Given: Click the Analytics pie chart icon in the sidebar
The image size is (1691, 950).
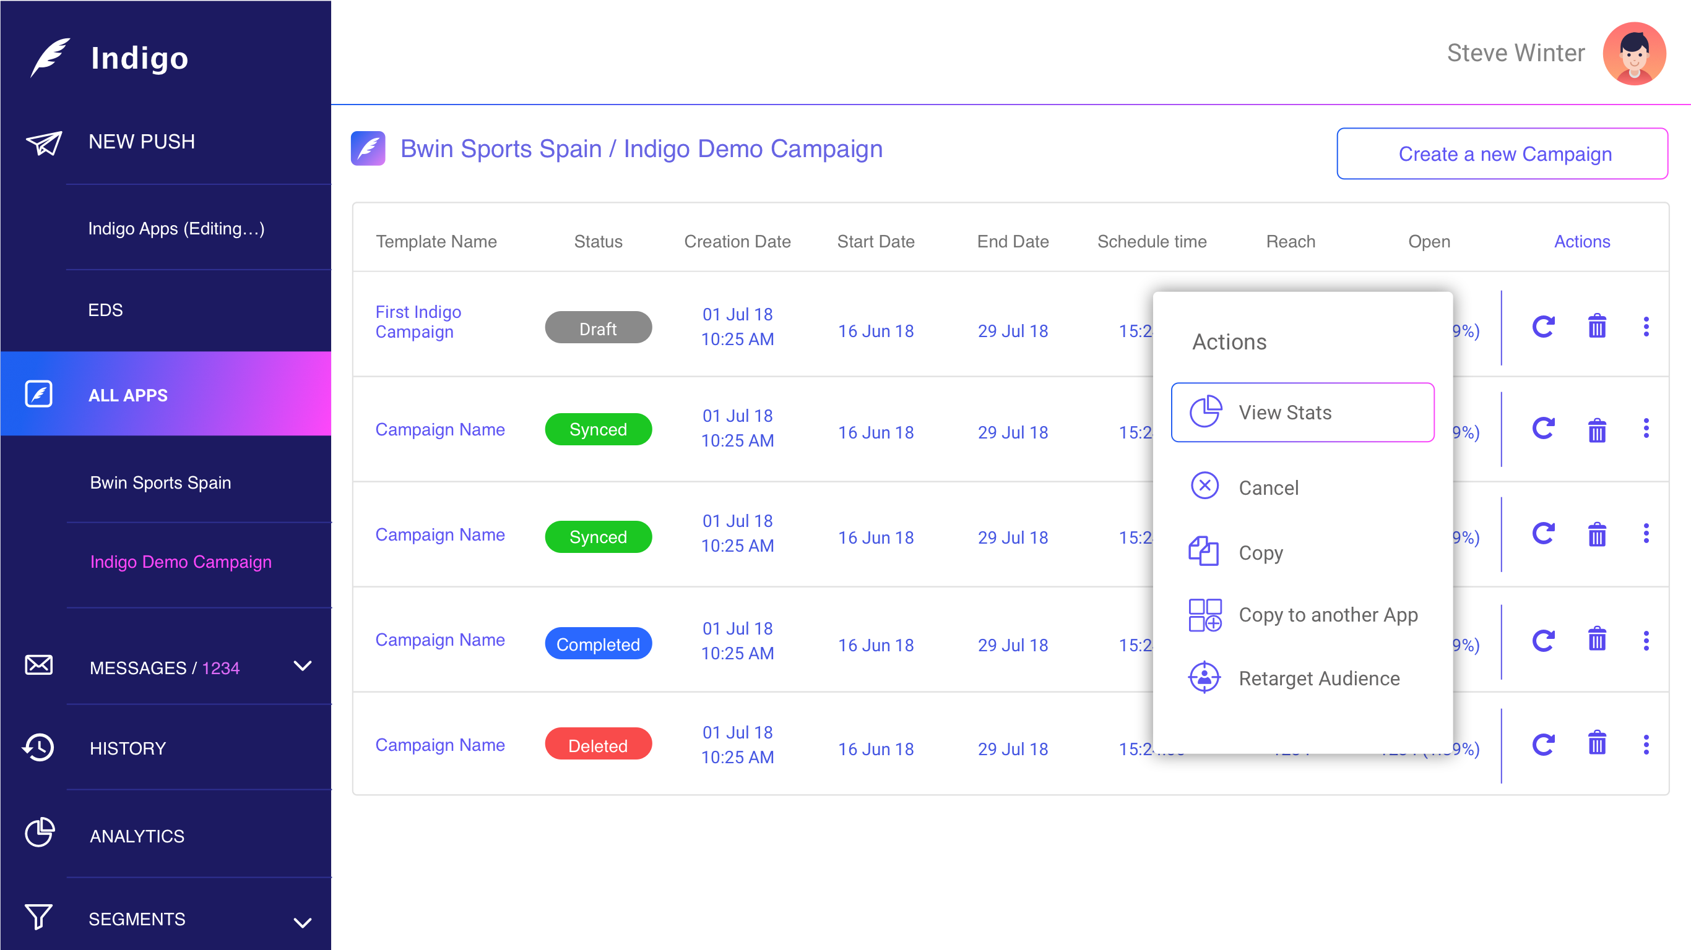Looking at the screenshot, I should click(x=40, y=833).
